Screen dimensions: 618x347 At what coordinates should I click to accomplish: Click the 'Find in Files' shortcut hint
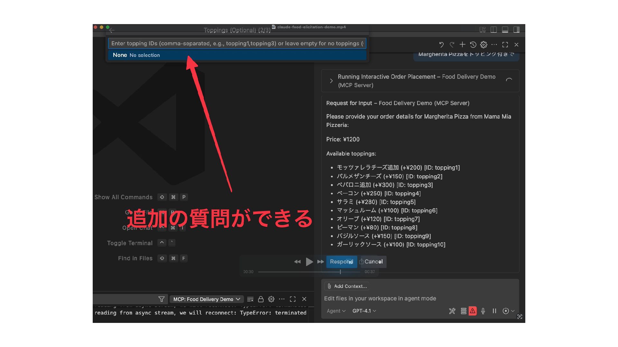pyautogui.click(x=153, y=258)
